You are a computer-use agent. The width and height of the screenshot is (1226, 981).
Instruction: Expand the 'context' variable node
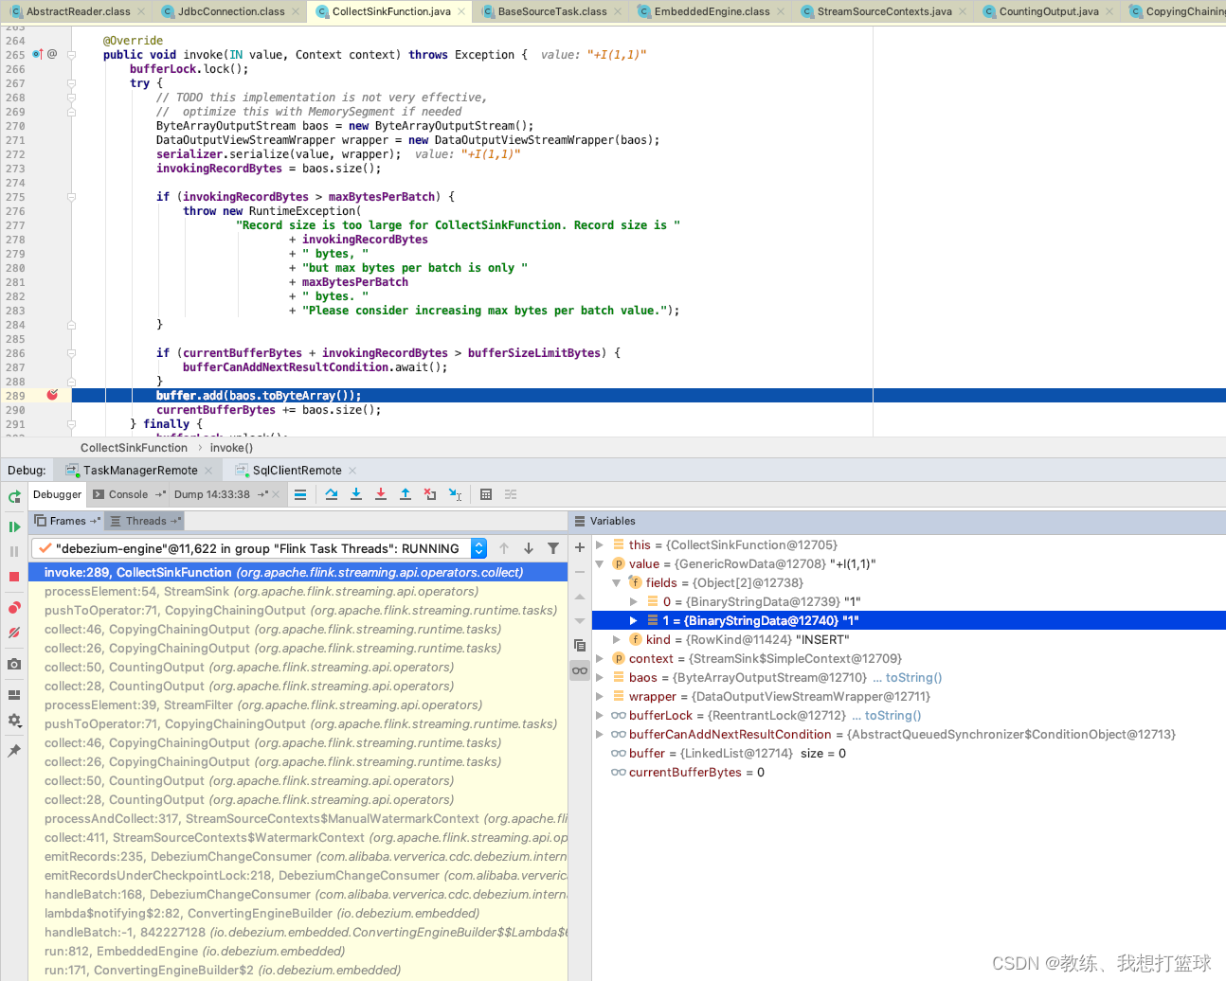click(x=600, y=659)
